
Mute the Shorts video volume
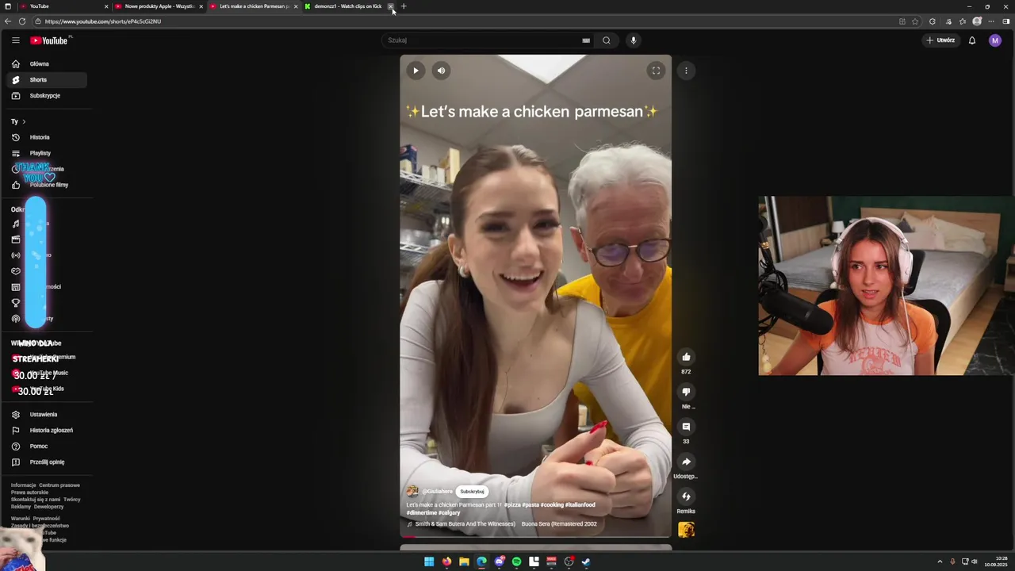pos(442,71)
